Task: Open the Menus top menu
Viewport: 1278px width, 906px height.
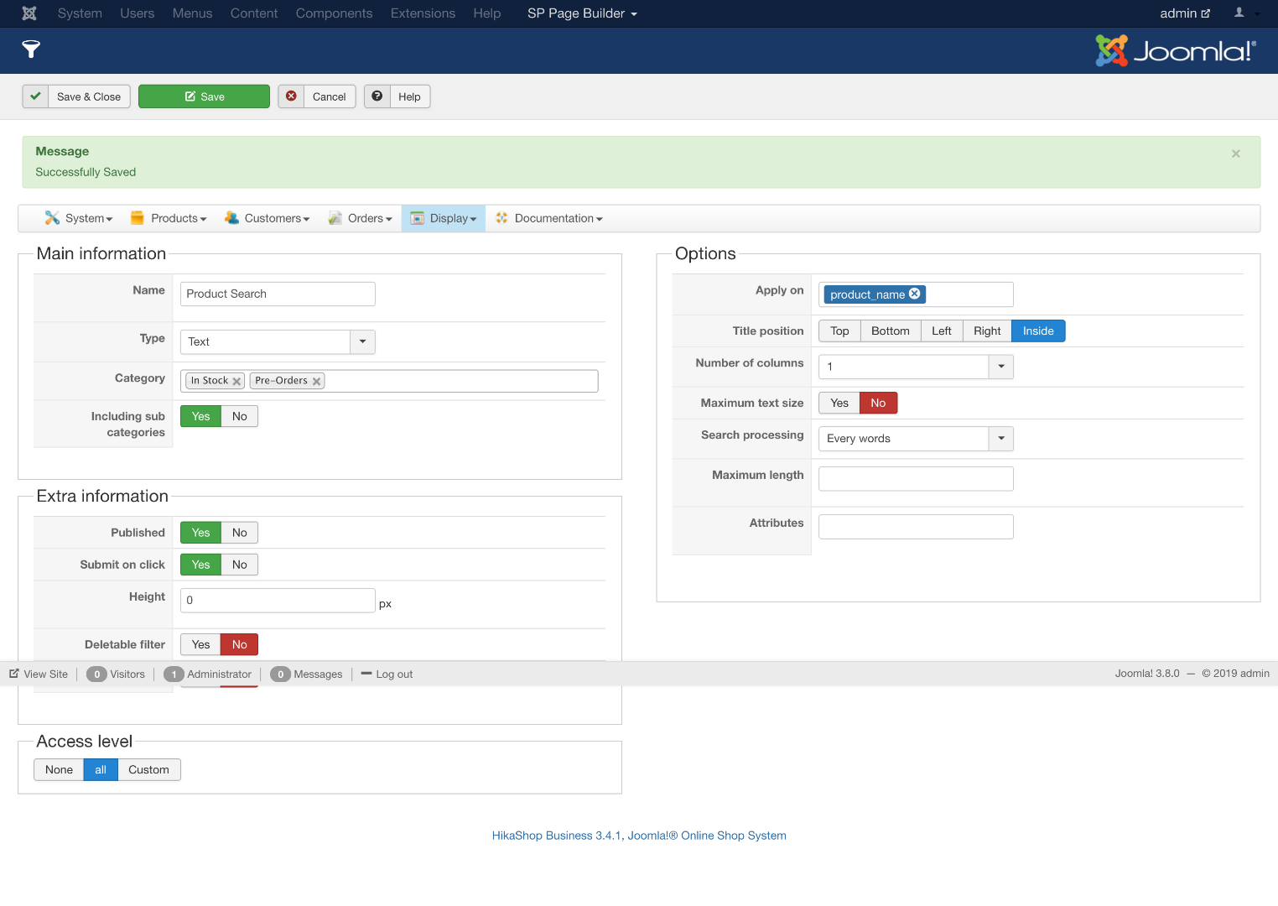Action: pos(193,13)
